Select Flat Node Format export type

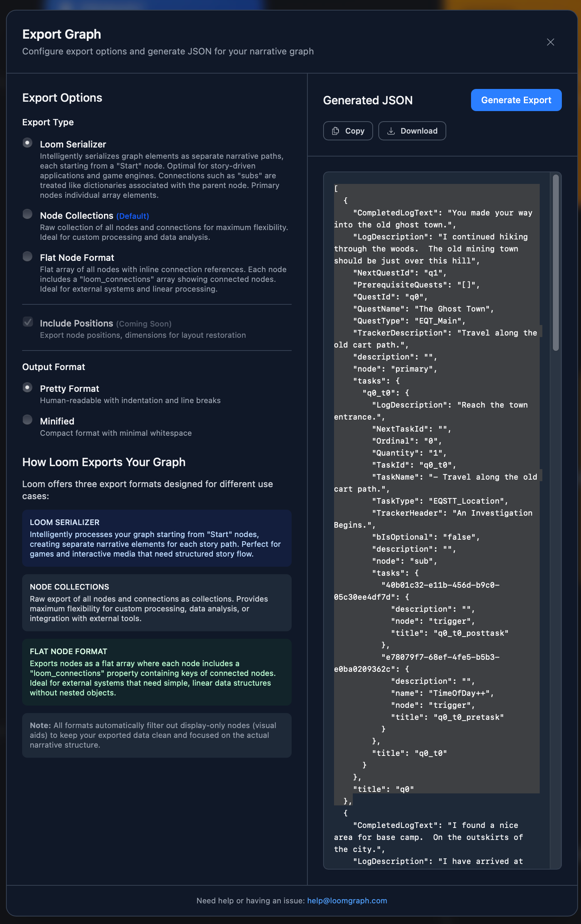(x=27, y=256)
